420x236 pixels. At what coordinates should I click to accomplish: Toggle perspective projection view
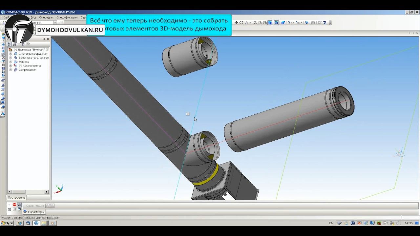(283, 23)
